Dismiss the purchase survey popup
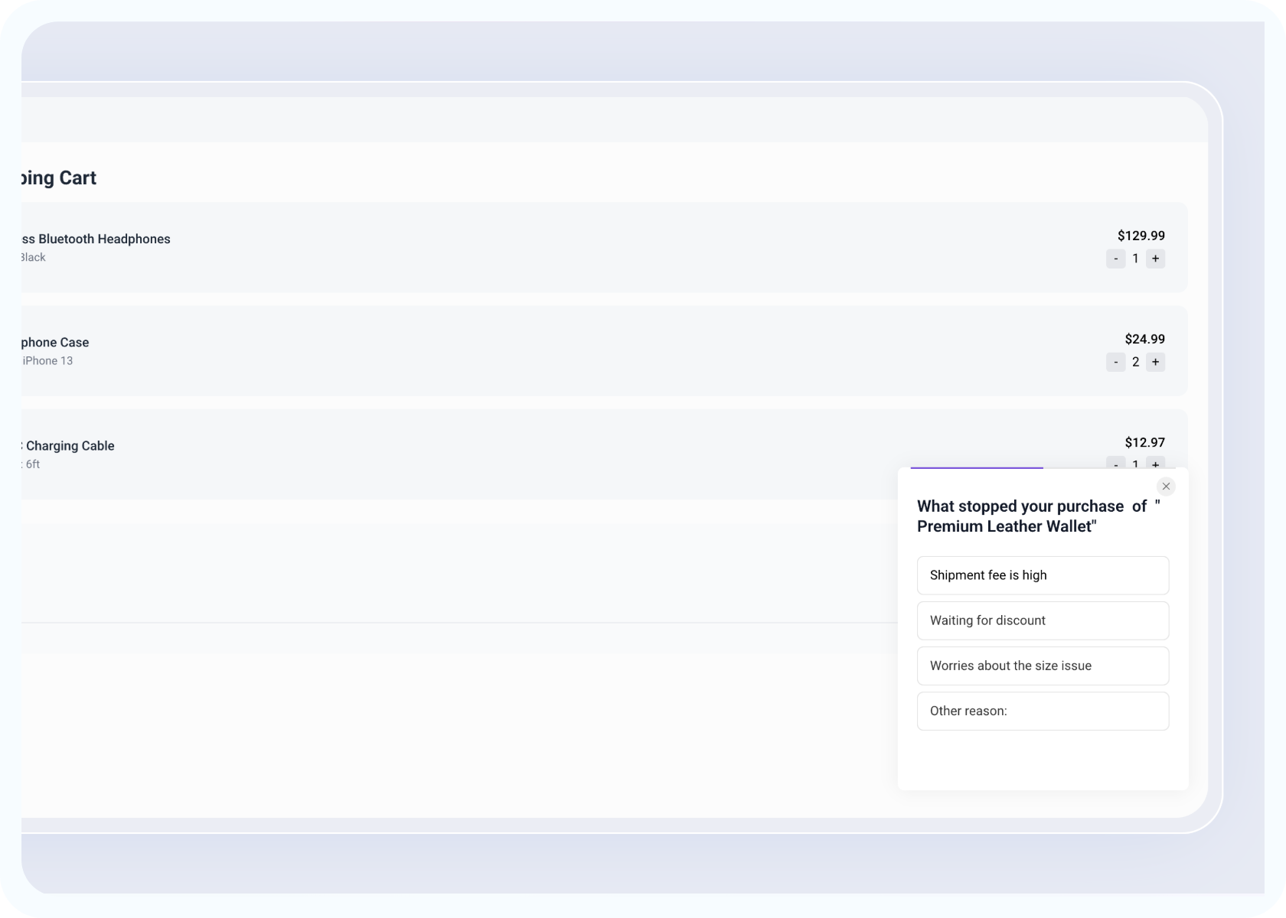Viewport: 1286px width, 918px height. (x=1166, y=486)
